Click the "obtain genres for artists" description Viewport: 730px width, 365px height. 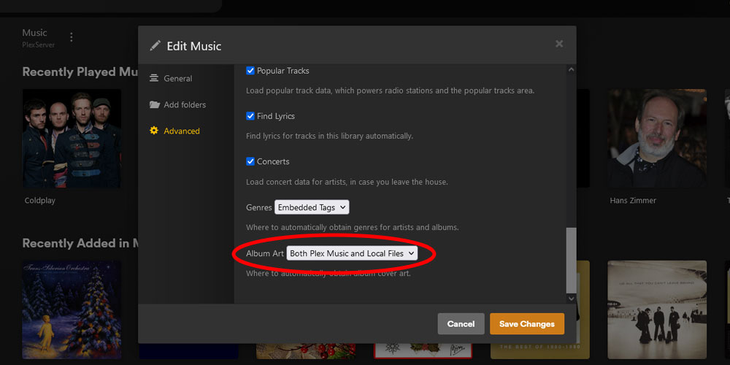point(353,228)
